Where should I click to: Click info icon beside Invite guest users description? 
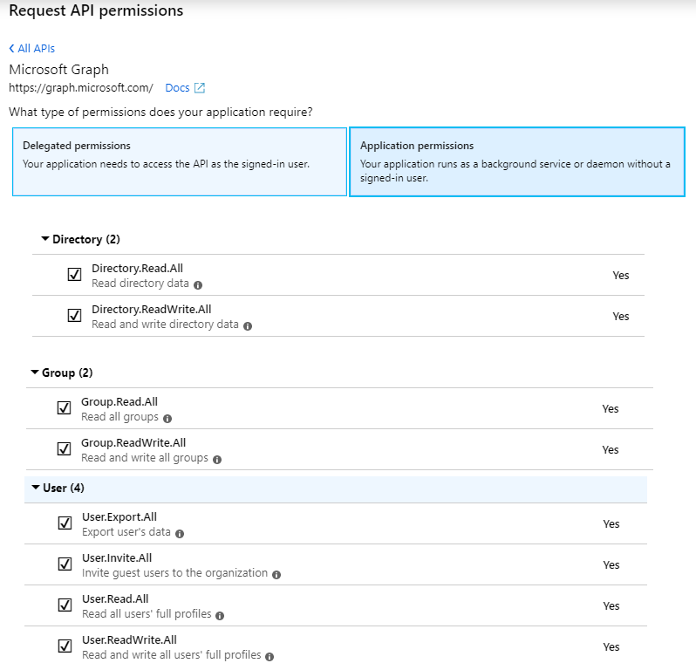pyautogui.click(x=276, y=574)
